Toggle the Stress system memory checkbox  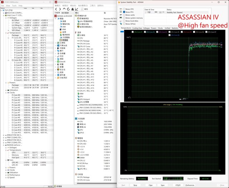[124, 18]
